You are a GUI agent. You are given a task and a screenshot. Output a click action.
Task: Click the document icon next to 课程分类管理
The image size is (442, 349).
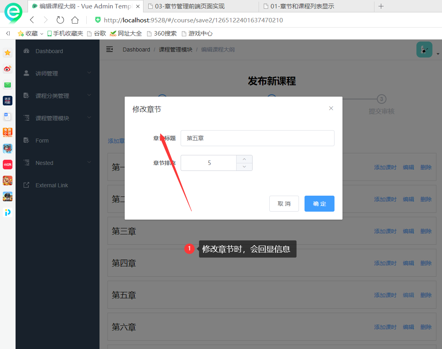26,95
